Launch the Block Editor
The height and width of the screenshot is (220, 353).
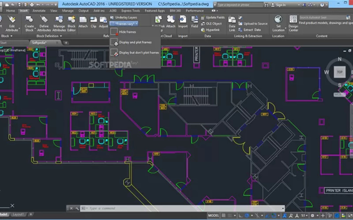tap(71, 23)
